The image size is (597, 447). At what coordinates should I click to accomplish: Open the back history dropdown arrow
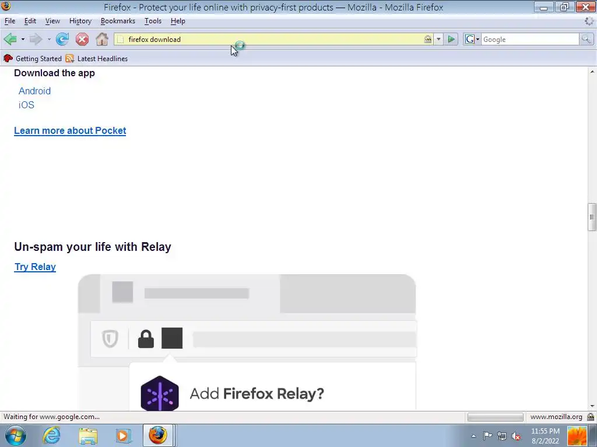[23, 39]
